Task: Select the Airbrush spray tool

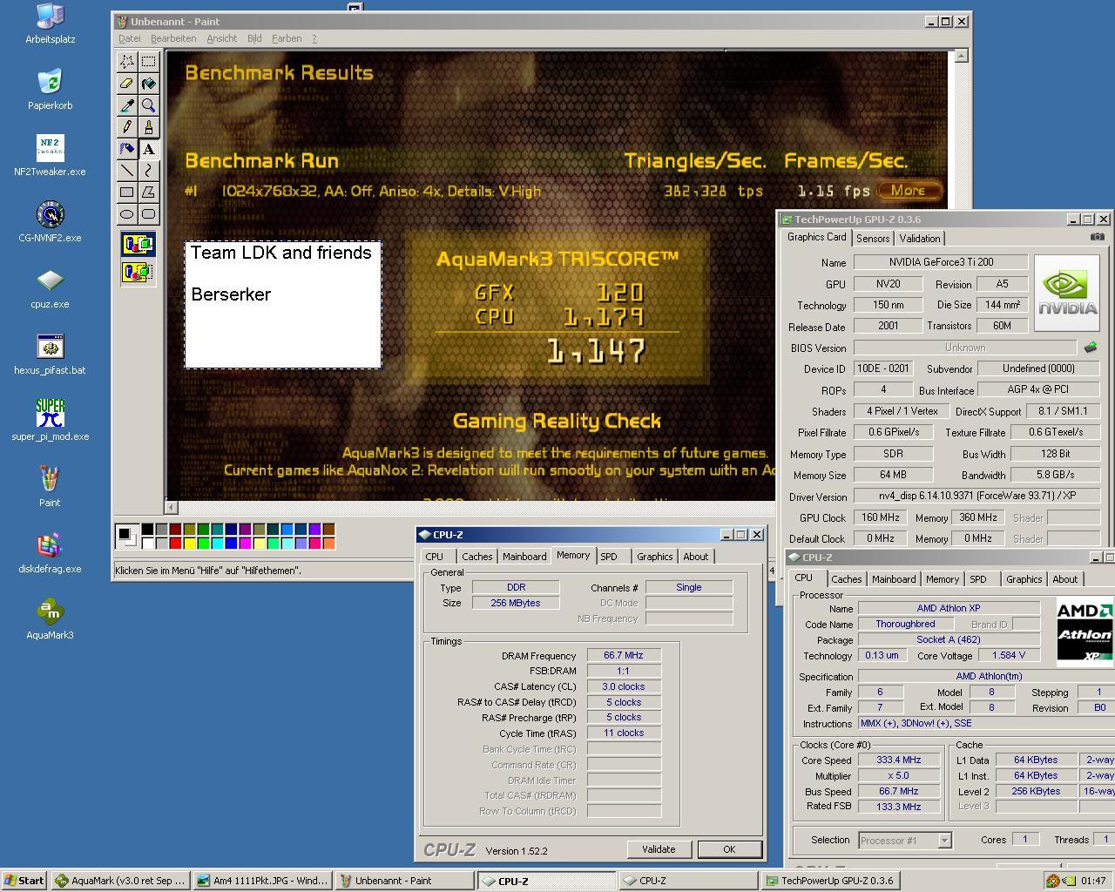Action: tap(127, 149)
